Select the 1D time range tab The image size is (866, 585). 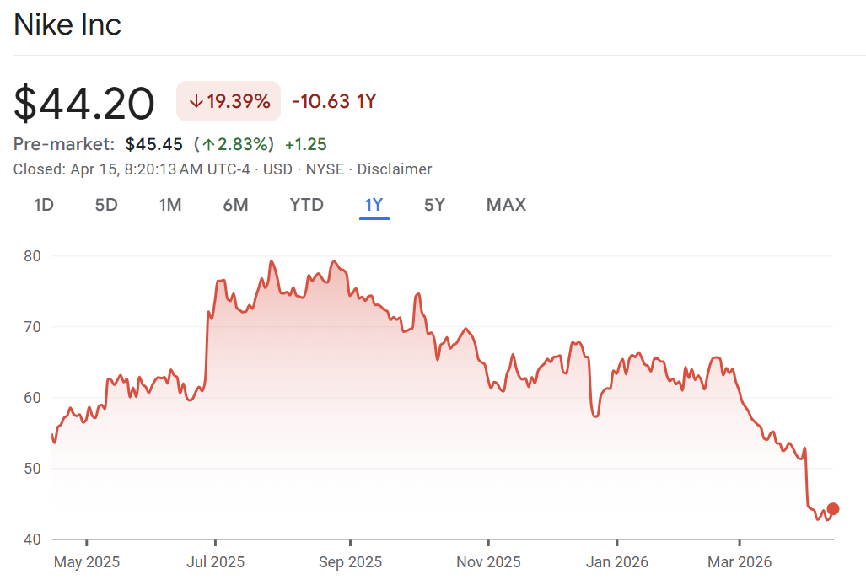tap(44, 205)
